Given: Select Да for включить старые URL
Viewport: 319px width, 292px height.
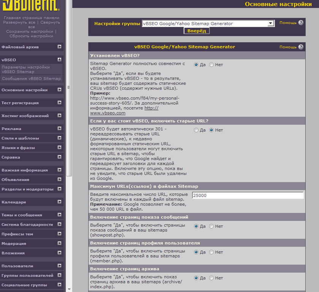Looking at the screenshot, I should coord(196,130).
